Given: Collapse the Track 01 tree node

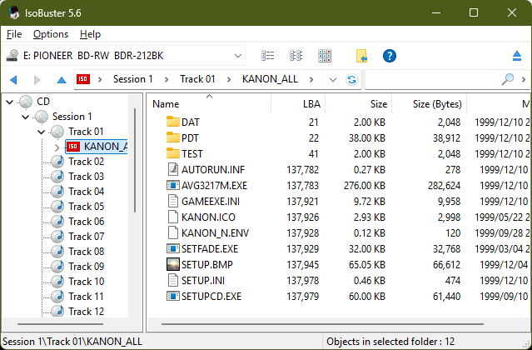Looking at the screenshot, I should pyautogui.click(x=41, y=132).
